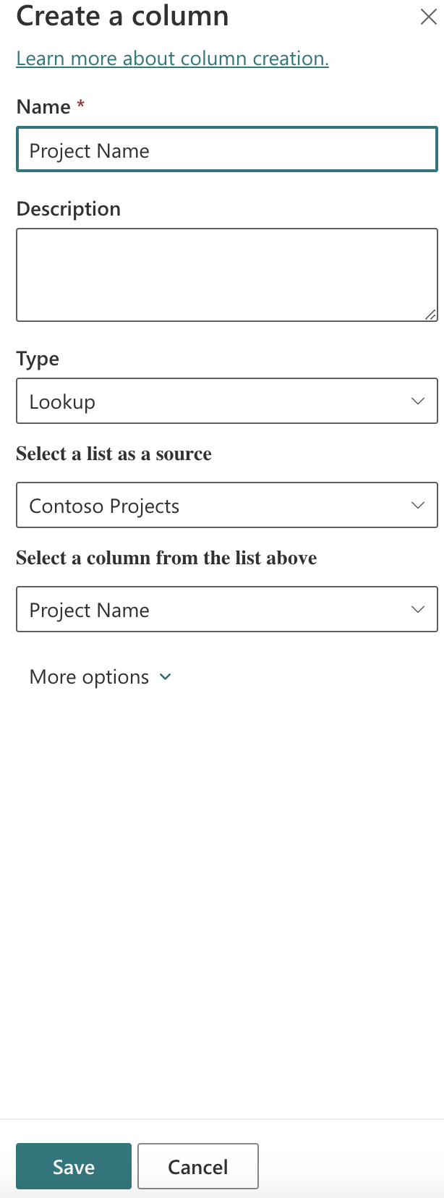Viewport: 444px width, 1198px height.
Task: Click the resize handle on the Description box
Action: (432, 314)
